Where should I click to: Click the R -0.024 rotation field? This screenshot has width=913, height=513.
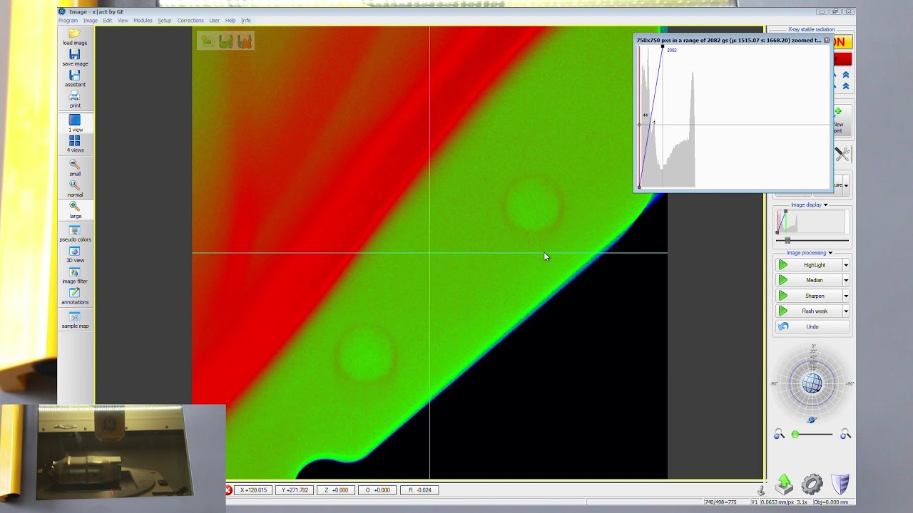coord(419,490)
